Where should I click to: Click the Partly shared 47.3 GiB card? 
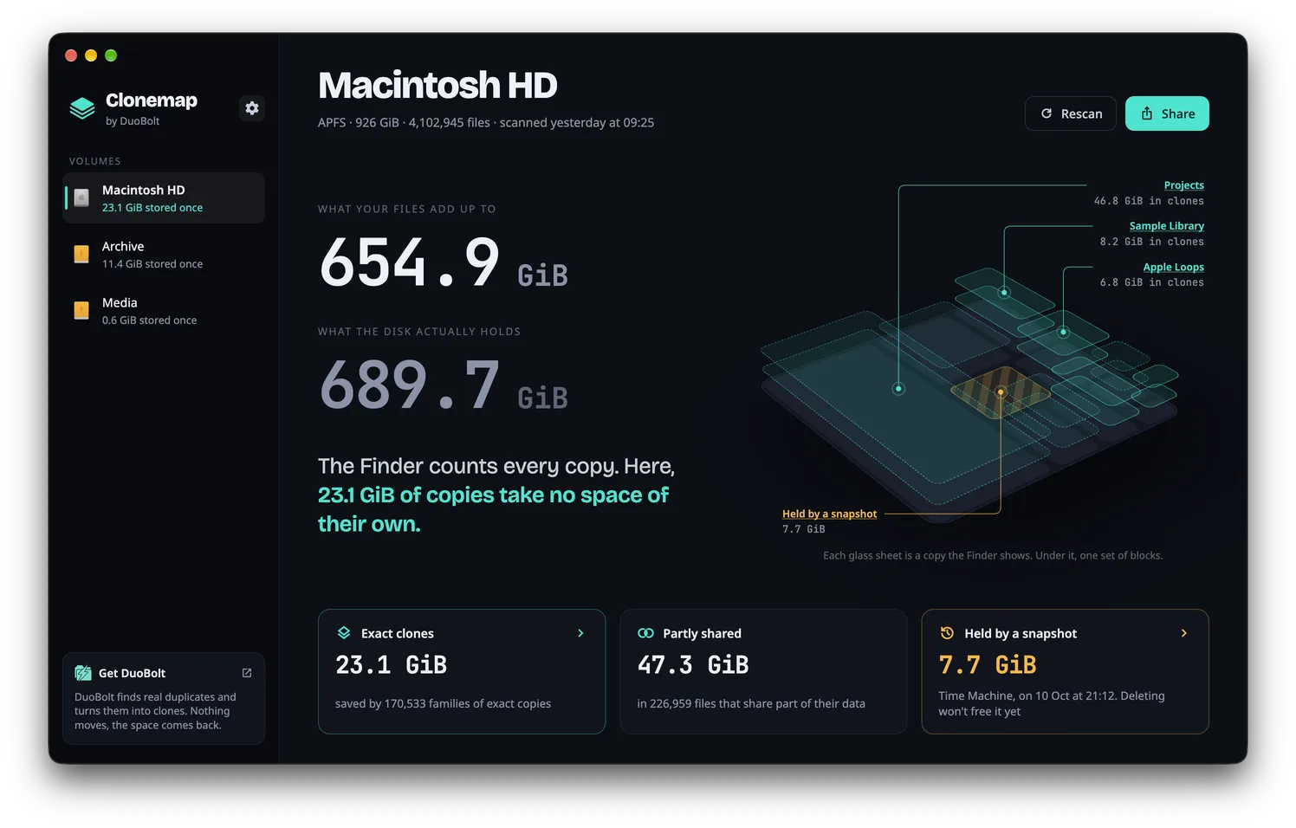[x=763, y=671]
